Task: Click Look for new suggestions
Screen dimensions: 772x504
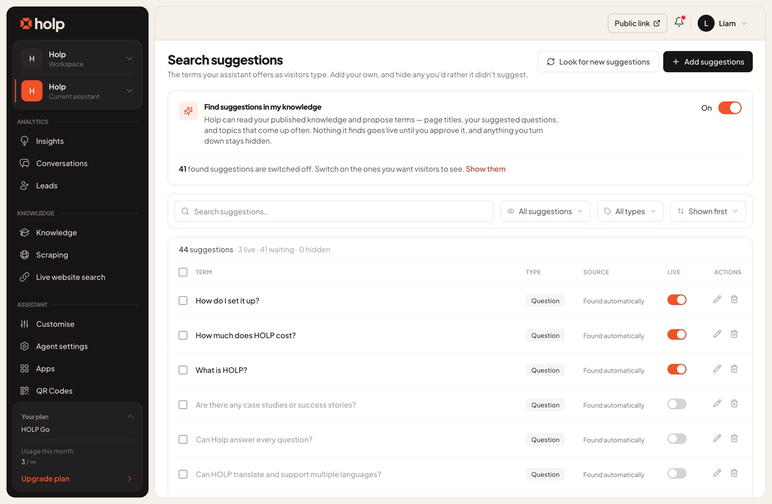Action: [598, 62]
